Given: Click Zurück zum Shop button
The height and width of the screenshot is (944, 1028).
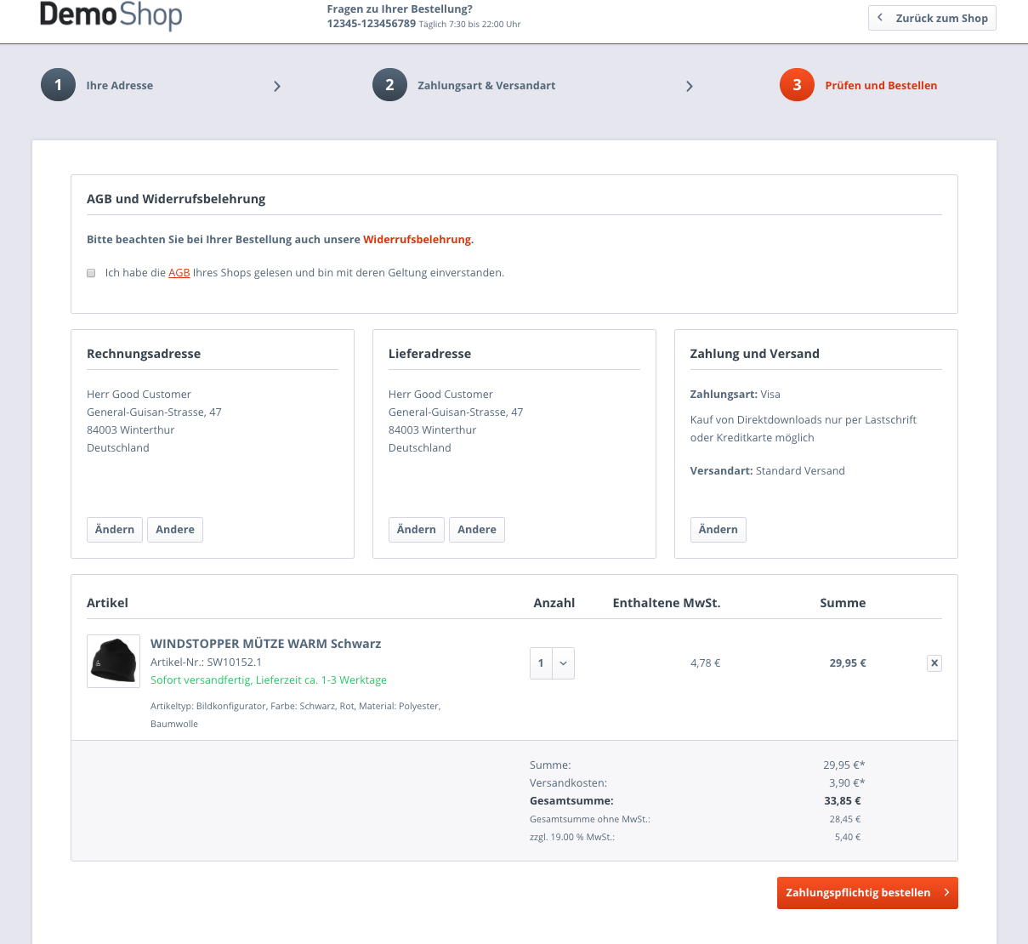Looking at the screenshot, I should (x=932, y=18).
